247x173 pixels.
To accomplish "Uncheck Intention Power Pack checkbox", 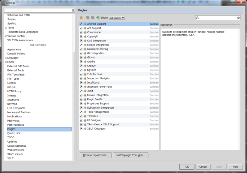I will pos(81,87).
